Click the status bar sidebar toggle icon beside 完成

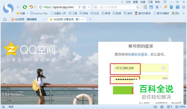tap(4, 107)
